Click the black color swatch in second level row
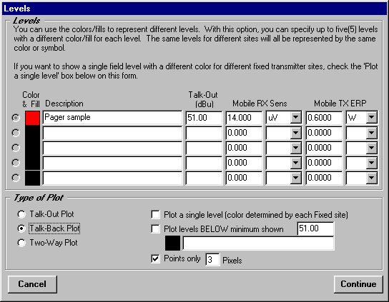Screen dimensions: 389x302 [32, 133]
